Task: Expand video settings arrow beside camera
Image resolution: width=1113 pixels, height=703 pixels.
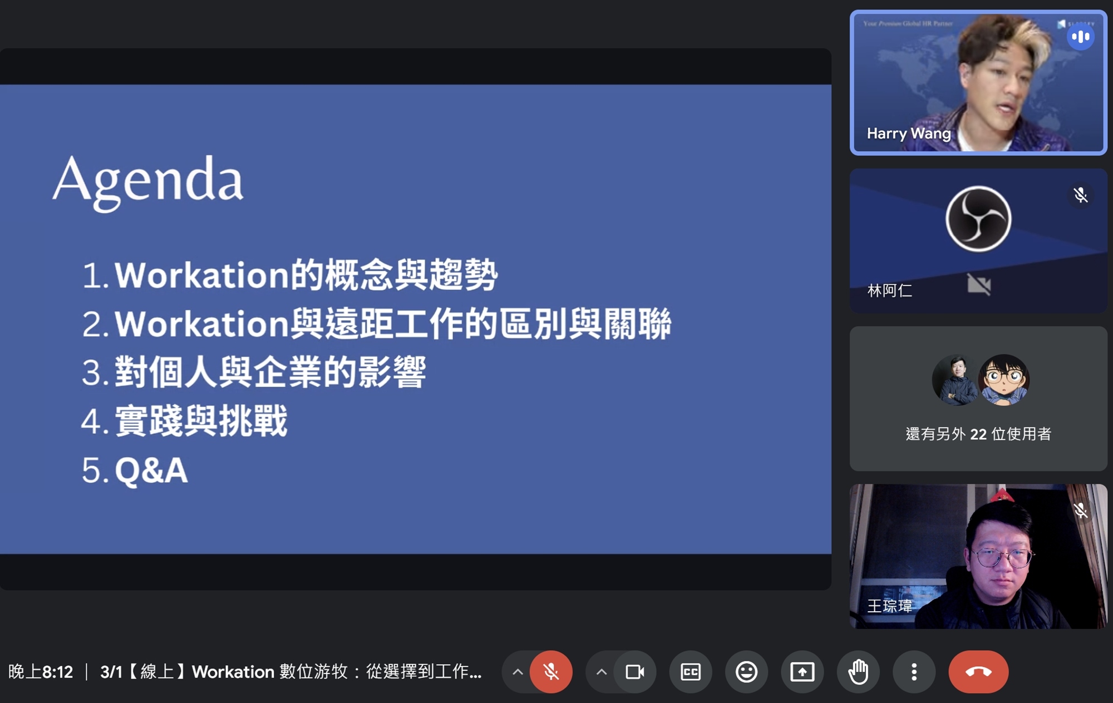Action: pos(602,672)
